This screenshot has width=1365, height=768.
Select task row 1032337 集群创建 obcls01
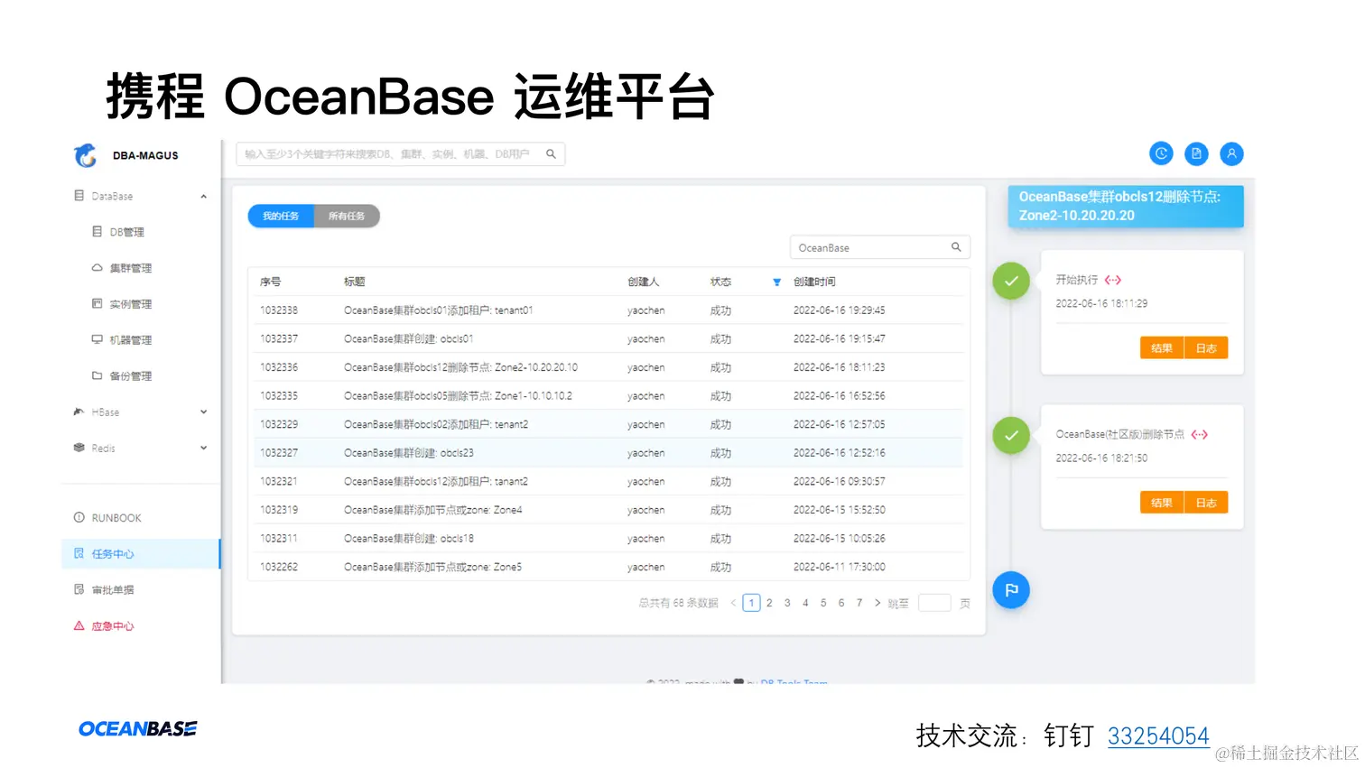pos(608,338)
